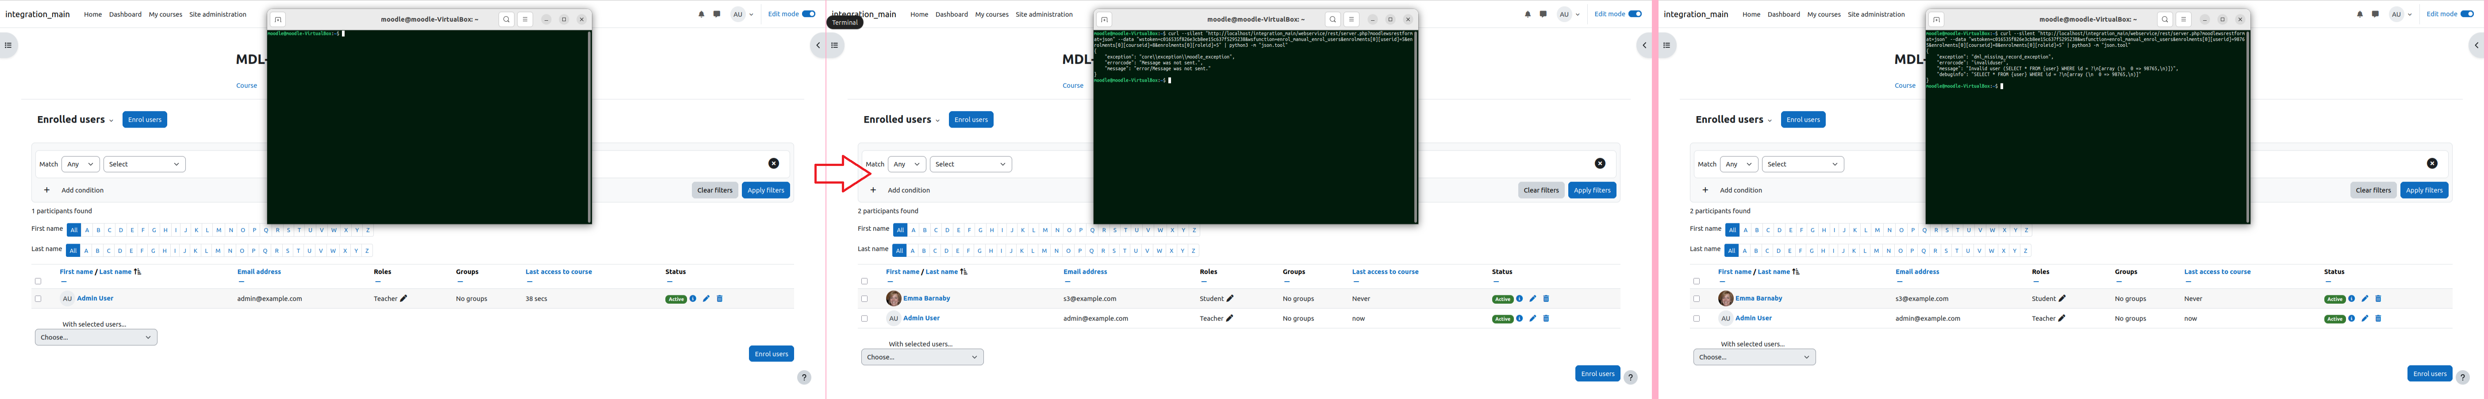This screenshot has height=399, width=2488.
Task: Open Site administration in second screenshot navbar
Action: [x=1044, y=15]
